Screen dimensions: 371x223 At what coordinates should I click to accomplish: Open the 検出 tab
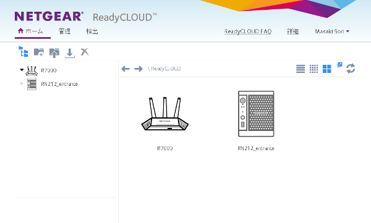[x=92, y=32]
